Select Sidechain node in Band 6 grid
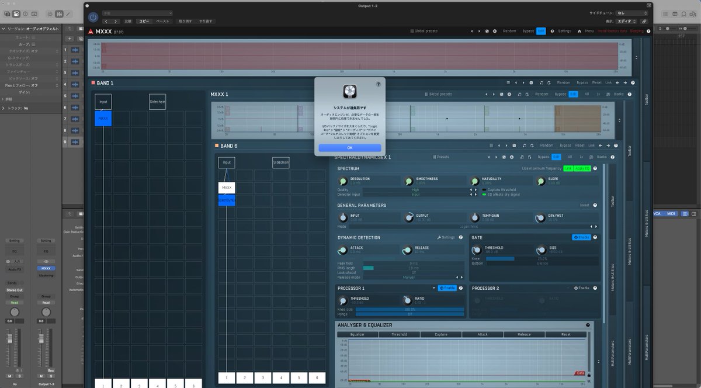Screen dimensions: 701x388 tap(280, 162)
